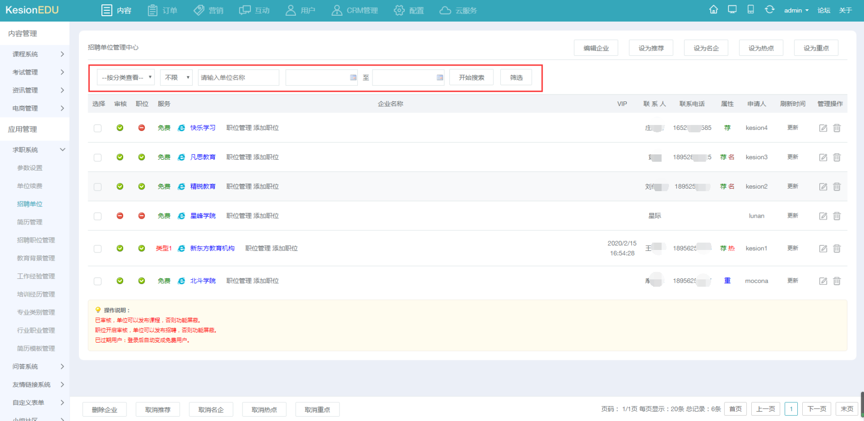Click the refresh cache icon in top bar

769,9
